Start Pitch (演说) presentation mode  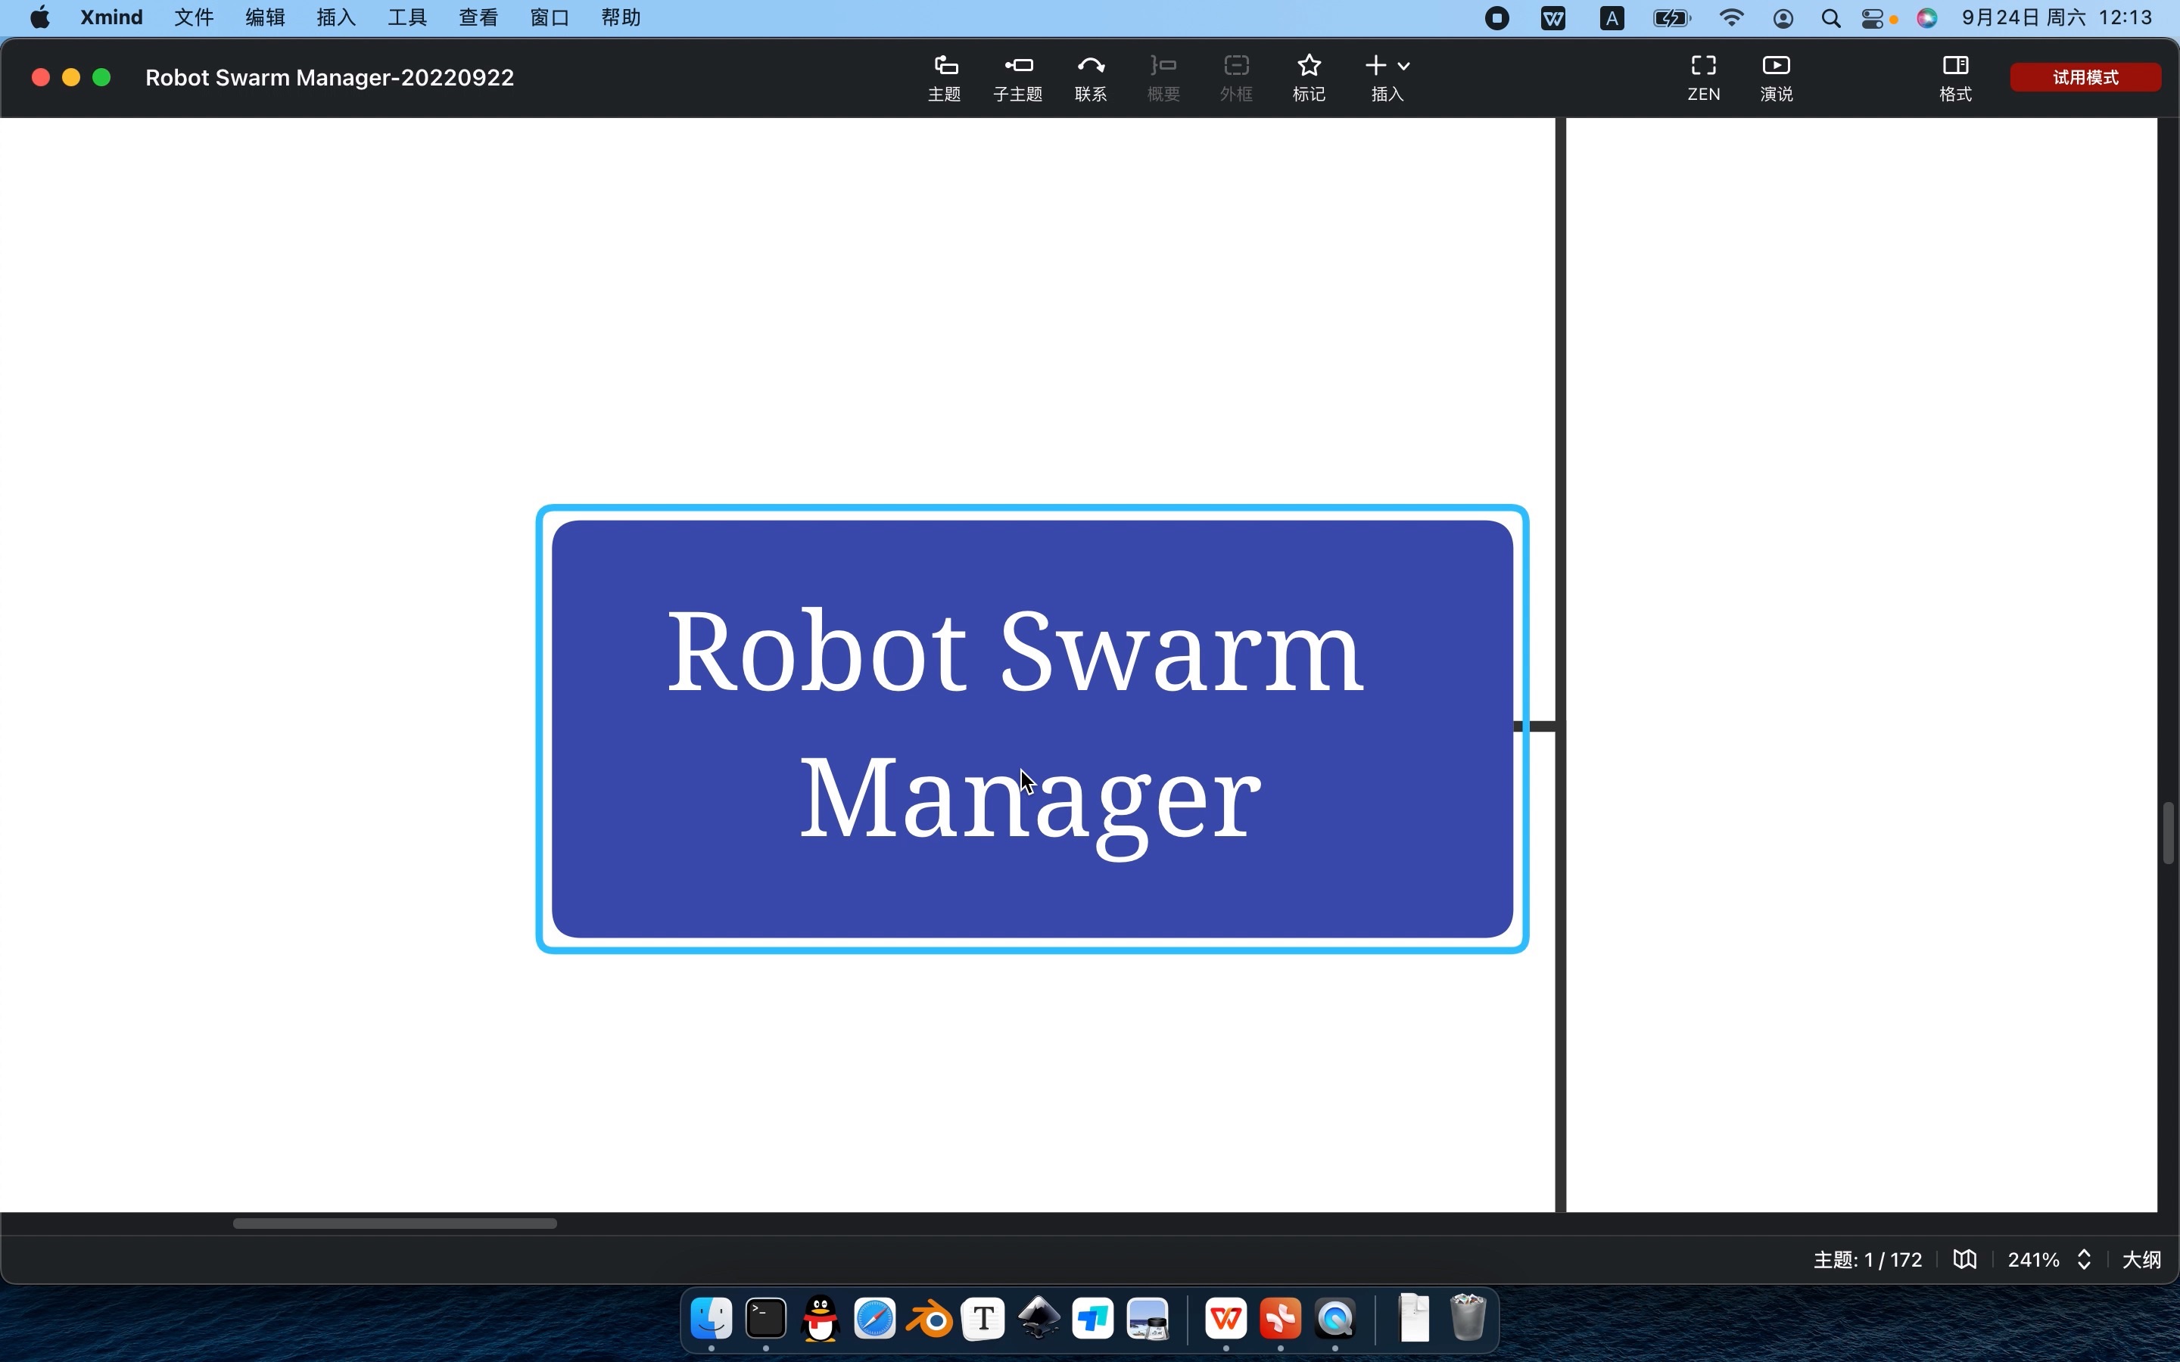click(x=1776, y=76)
